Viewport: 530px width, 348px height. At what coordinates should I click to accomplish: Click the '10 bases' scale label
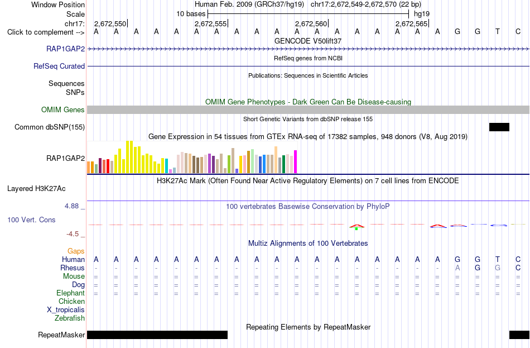point(191,14)
